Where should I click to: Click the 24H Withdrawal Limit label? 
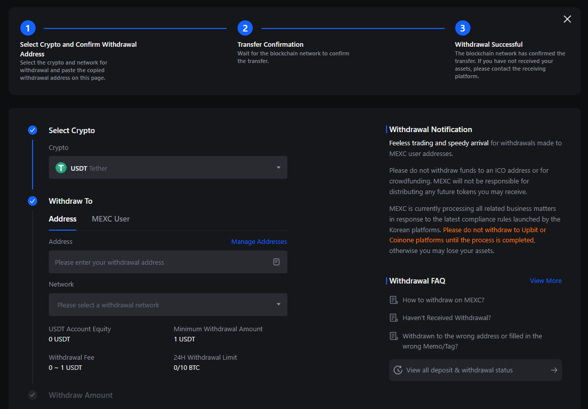tap(205, 358)
